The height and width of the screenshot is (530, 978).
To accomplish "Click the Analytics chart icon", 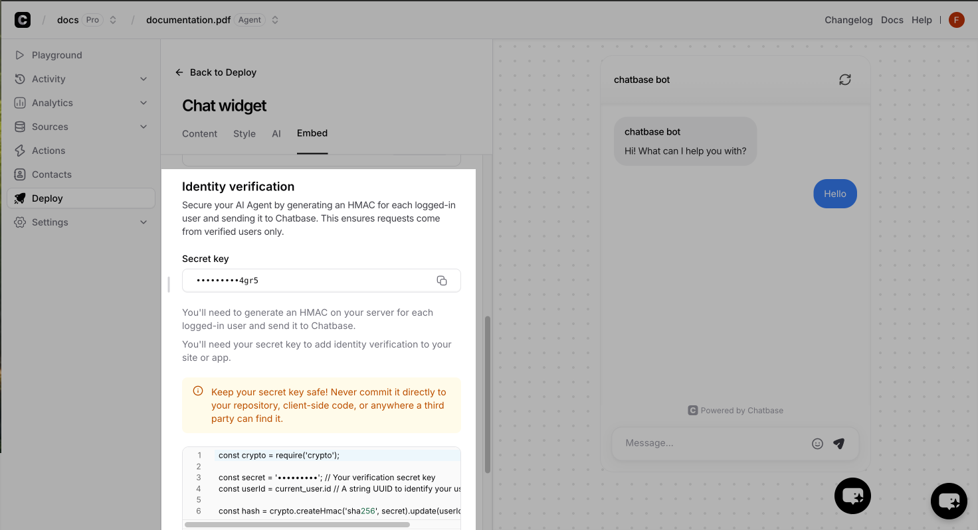I will [x=20, y=103].
